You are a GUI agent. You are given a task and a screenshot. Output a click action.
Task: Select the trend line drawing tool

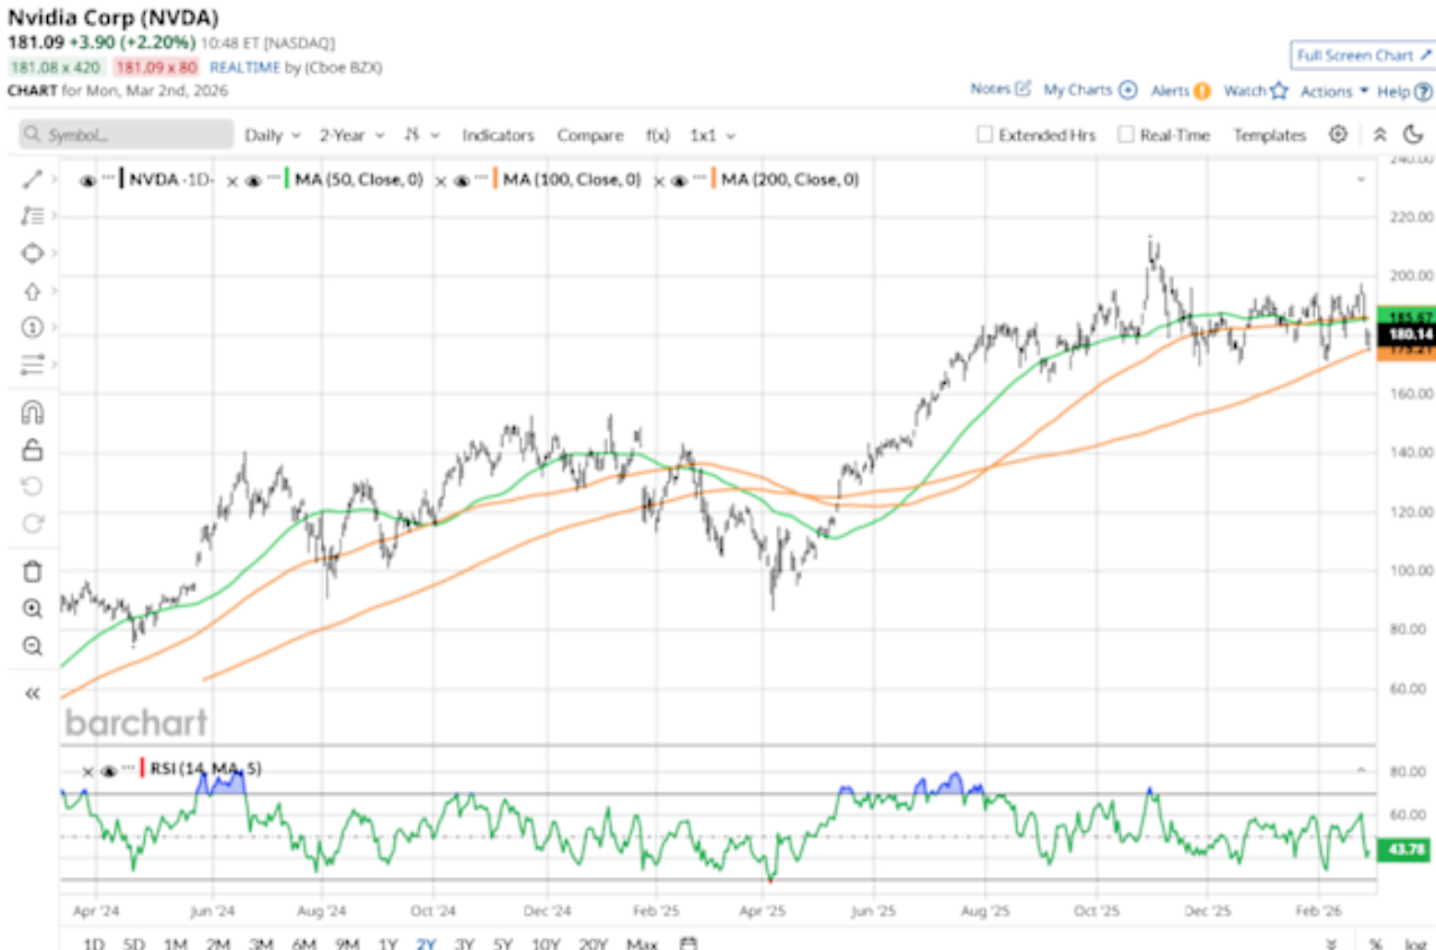point(32,179)
